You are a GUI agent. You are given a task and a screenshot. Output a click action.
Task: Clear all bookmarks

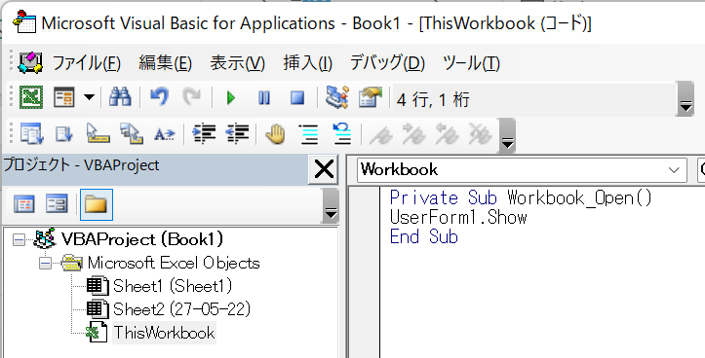(480, 134)
